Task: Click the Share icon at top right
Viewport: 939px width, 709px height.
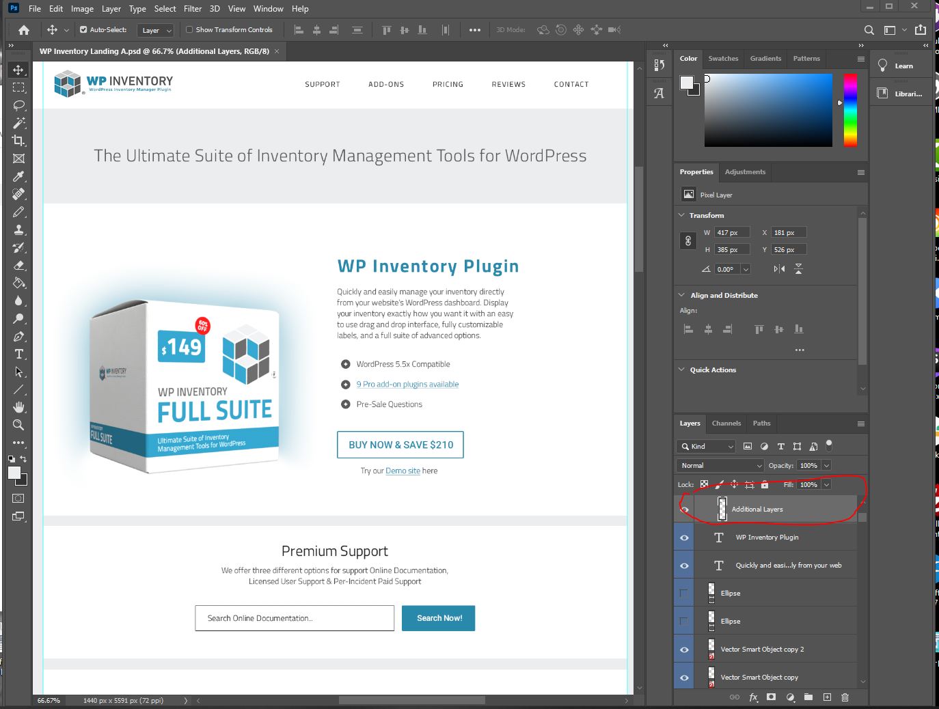Action: click(921, 29)
